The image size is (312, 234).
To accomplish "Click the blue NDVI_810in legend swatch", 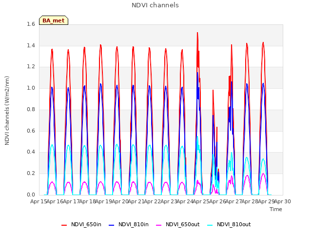I will 112,225.
